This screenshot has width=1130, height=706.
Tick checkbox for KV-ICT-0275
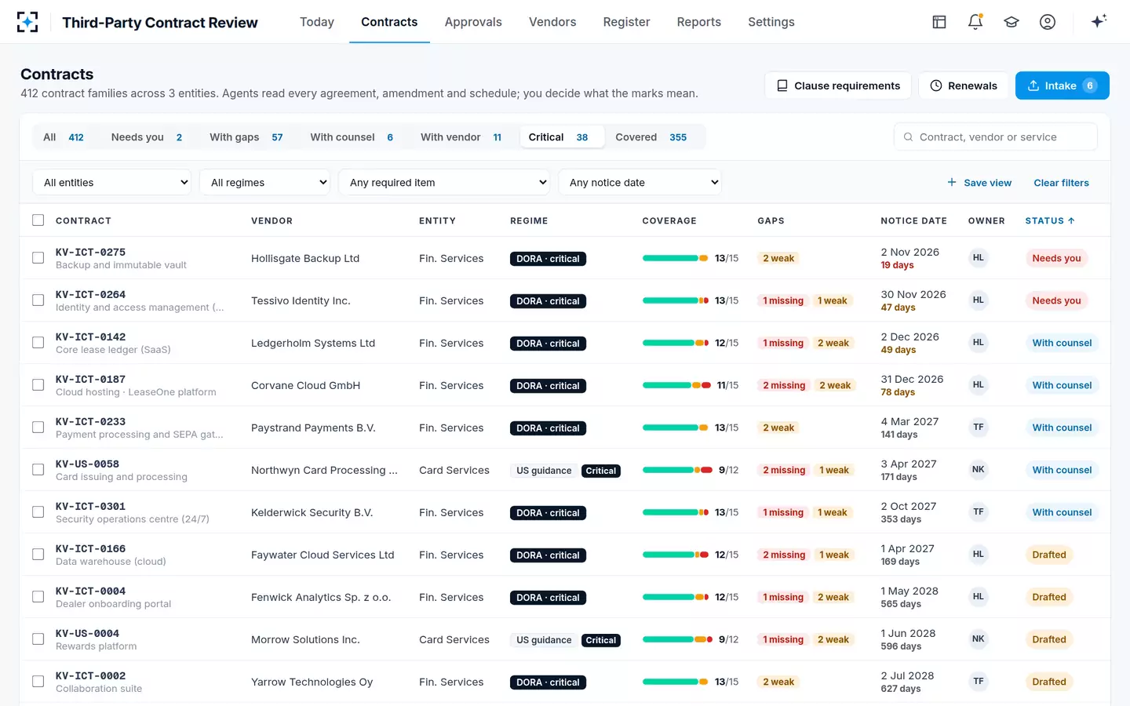point(38,258)
